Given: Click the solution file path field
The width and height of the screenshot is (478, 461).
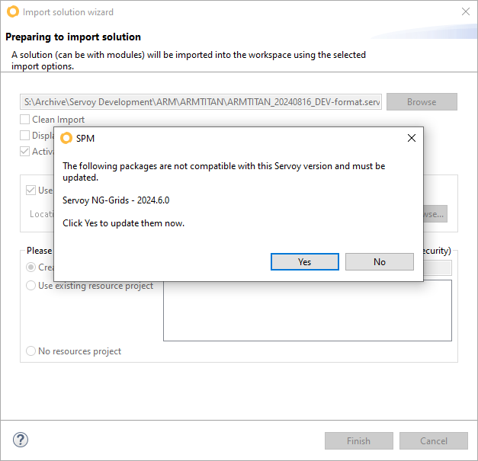Looking at the screenshot, I should 201,102.
